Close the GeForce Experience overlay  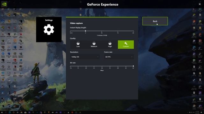click(200, 4)
